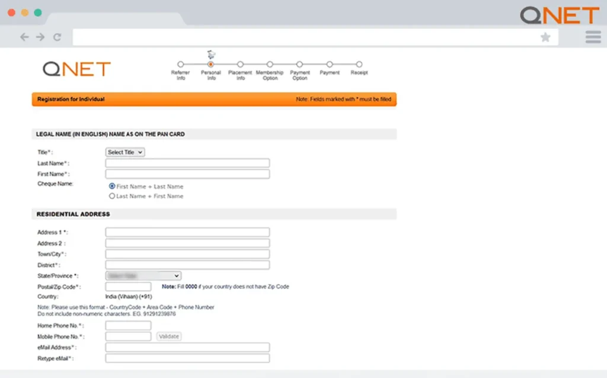Select the First Name + Last Name cheque option
The image size is (607, 378).
coord(111,186)
